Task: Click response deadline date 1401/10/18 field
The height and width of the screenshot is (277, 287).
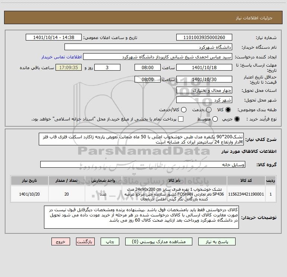Action: coord(204,67)
